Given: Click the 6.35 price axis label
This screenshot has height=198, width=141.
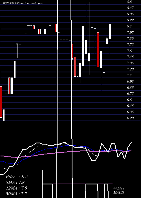Looking at the screenshot, I should click(x=130, y=112).
